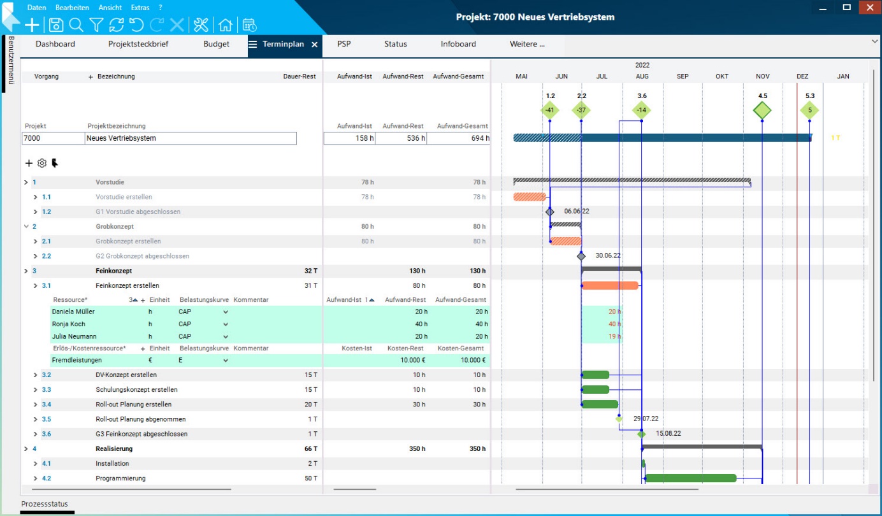Open Belastungskurve dropdown for Fremdleistungen
The image size is (882, 516).
pos(226,361)
